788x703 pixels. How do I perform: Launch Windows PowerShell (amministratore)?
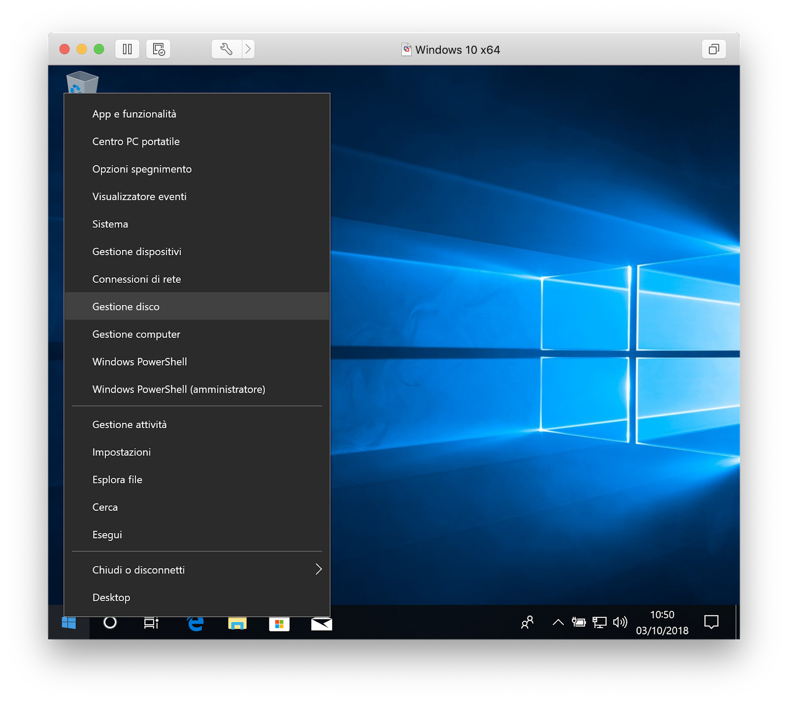[197, 390]
